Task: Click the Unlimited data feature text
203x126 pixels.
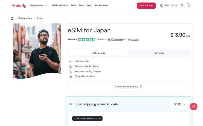Action: 82,61
